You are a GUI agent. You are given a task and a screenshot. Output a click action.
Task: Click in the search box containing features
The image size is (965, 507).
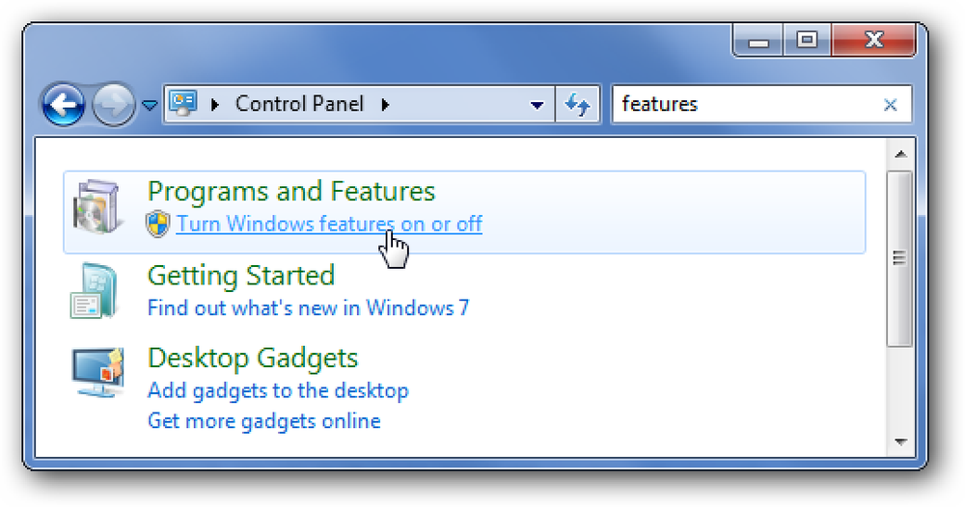[748, 104]
